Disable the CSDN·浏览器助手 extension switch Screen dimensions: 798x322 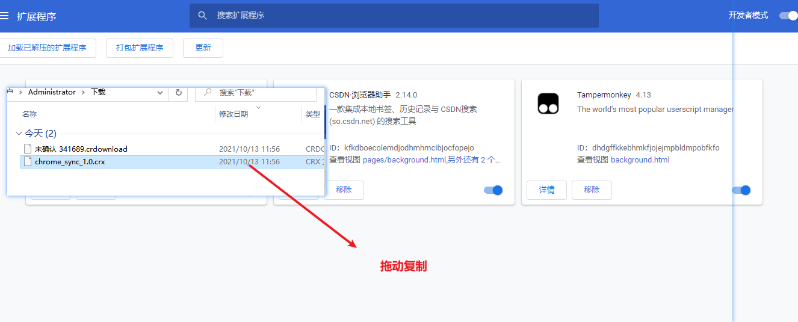tap(493, 190)
